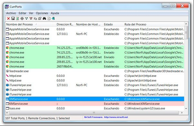The width and height of the screenshot is (194, 126).
Task: Click Escuchando state on lsass.exe row
Action: [x=111, y=108]
